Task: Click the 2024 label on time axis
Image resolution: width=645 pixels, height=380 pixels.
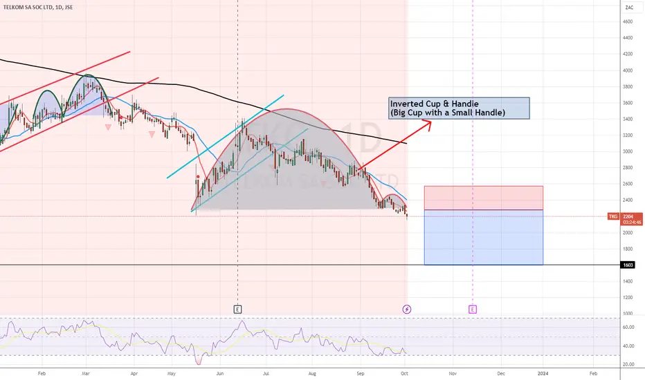Action: [x=543, y=373]
